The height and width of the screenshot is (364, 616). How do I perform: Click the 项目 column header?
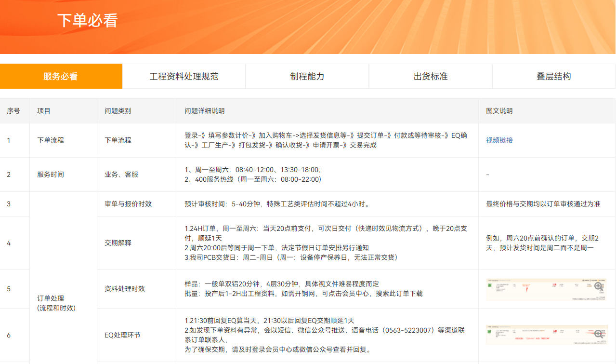tap(44, 111)
